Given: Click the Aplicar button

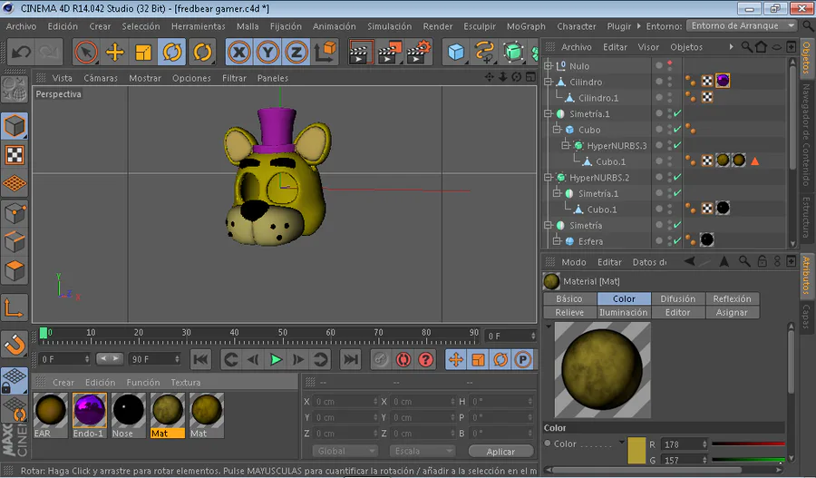Looking at the screenshot, I should click(500, 452).
